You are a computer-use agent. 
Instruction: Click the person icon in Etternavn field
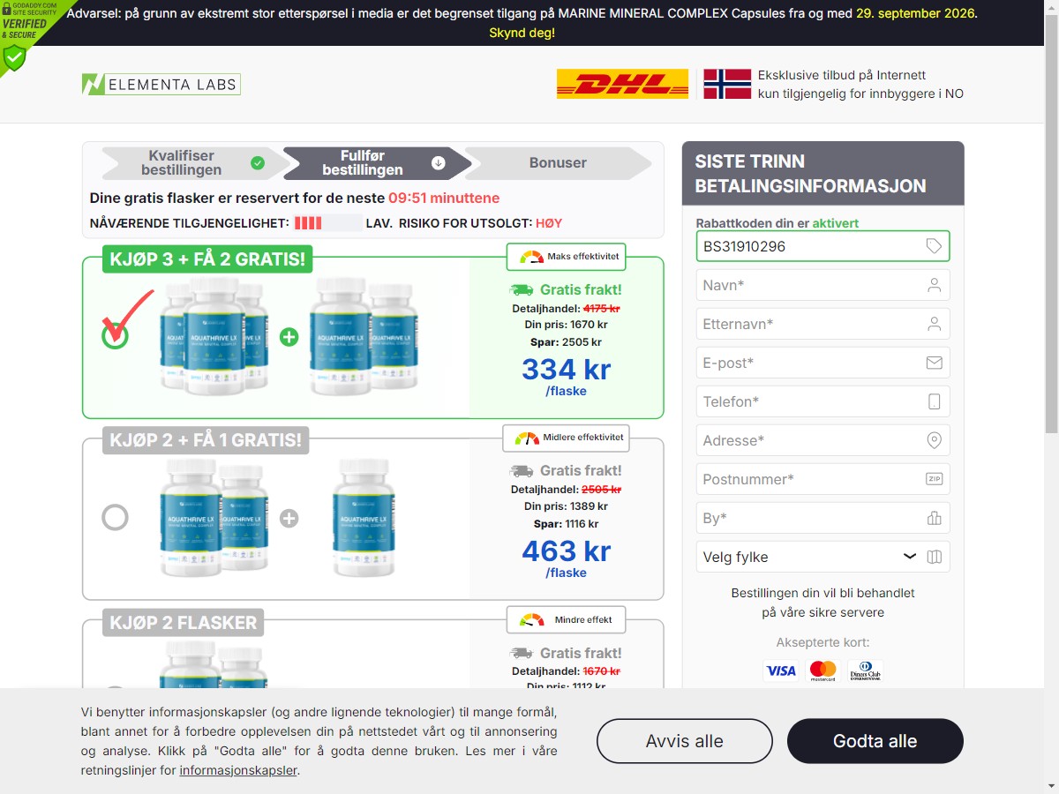tap(935, 324)
